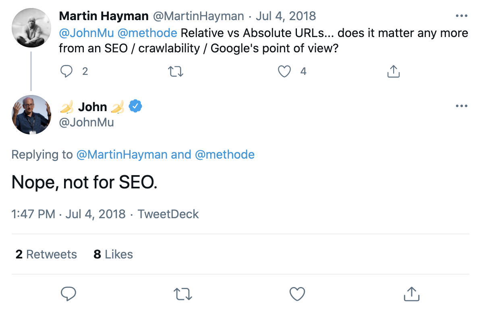Viewport: 481px width, 312px height.
Task: Click the TweetDeck source label
Action: click(168, 214)
